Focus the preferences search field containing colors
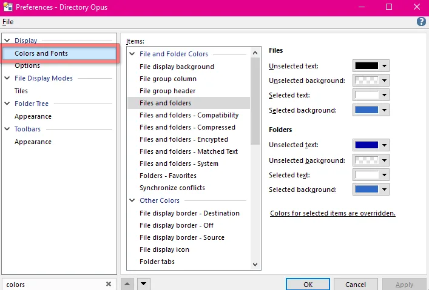The height and width of the screenshot is (290, 429). pos(55,285)
